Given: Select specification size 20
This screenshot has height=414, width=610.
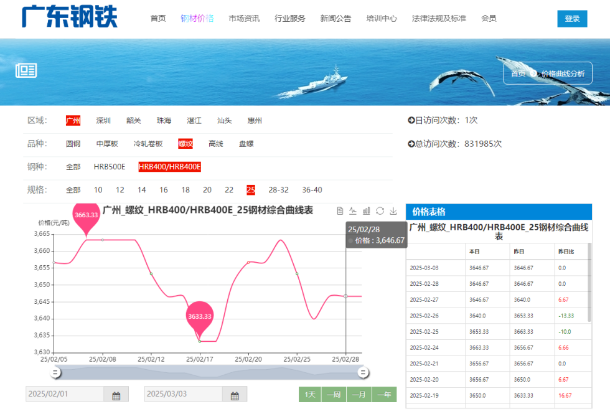Looking at the screenshot, I should tap(207, 190).
